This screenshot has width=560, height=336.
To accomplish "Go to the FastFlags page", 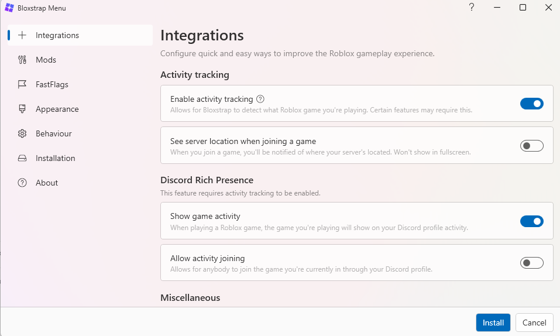I will point(52,84).
